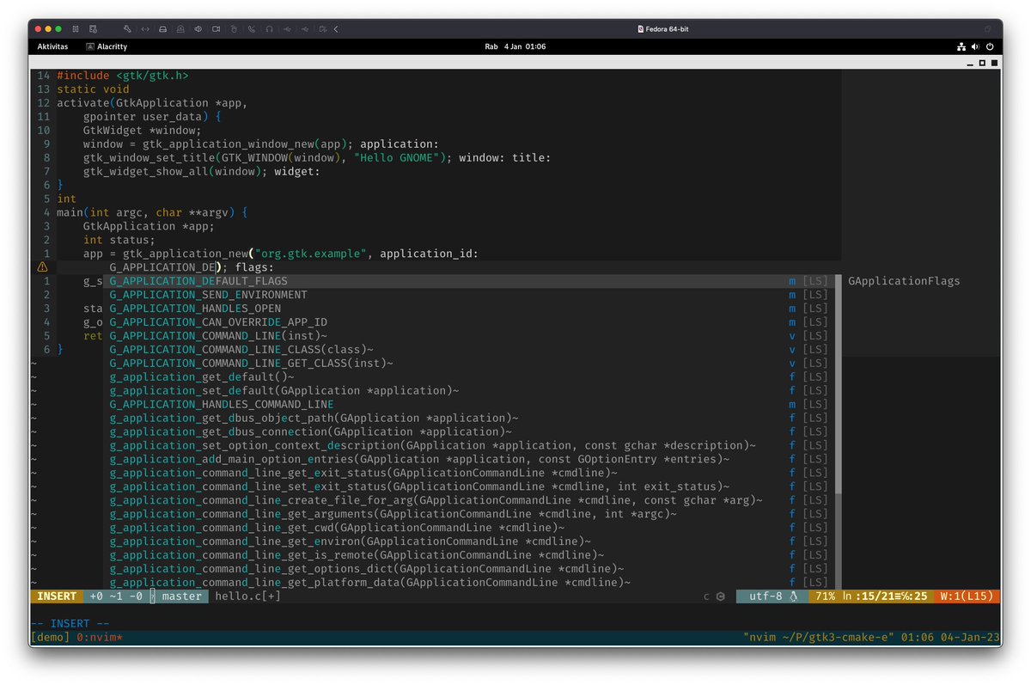
Task: Select g_application_get_dbus_connection completion
Action: click(x=469, y=431)
